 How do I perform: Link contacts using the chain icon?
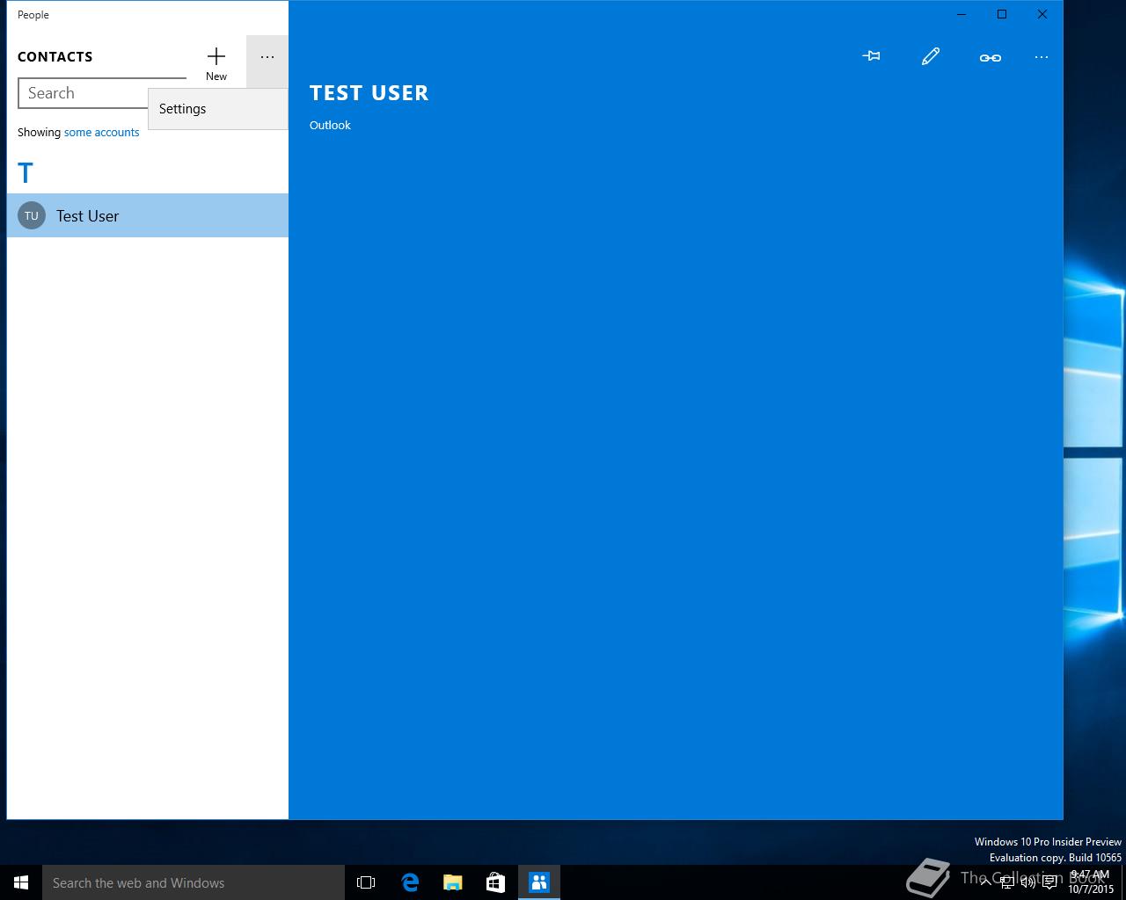991,57
